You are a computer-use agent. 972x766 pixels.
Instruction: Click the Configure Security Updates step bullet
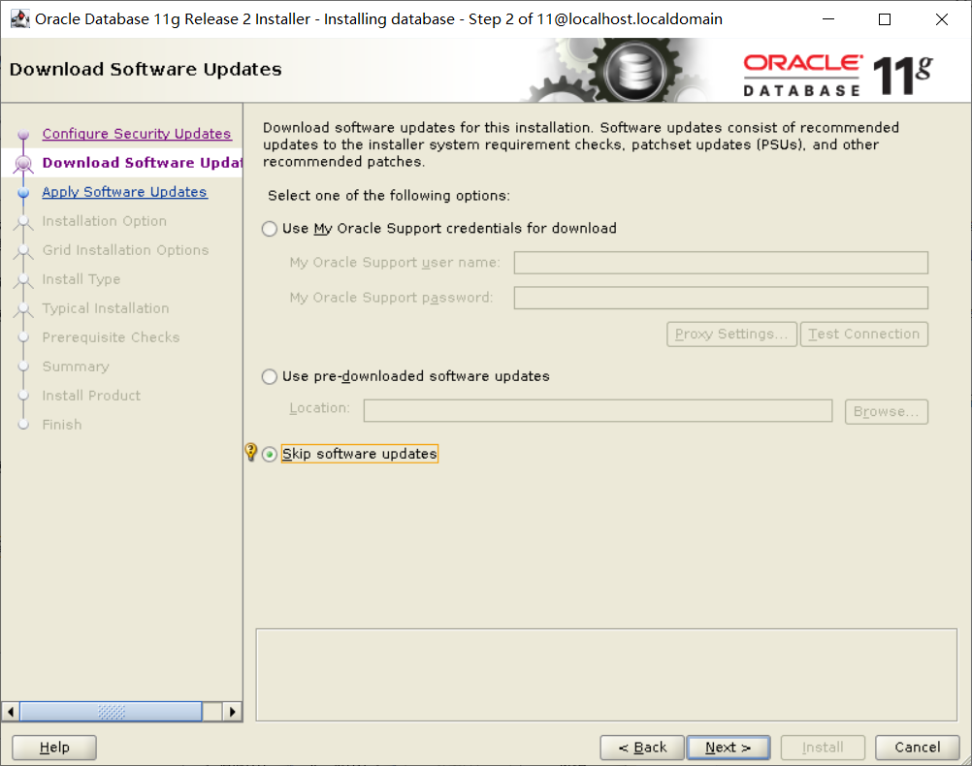click(x=23, y=134)
